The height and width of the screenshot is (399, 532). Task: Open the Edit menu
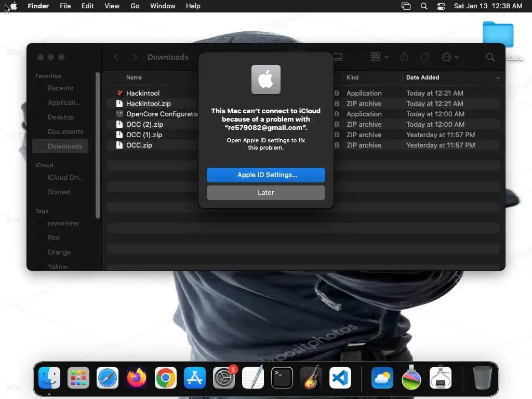[x=87, y=6]
